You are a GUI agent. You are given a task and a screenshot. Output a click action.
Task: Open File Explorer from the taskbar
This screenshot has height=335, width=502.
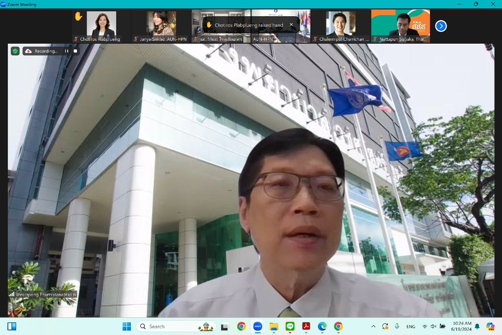tap(274, 327)
